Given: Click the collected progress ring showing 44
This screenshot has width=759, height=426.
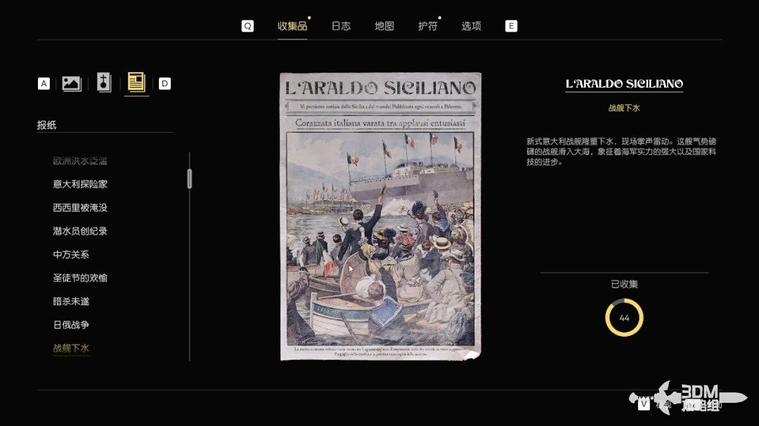Looking at the screenshot, I should coord(624,318).
